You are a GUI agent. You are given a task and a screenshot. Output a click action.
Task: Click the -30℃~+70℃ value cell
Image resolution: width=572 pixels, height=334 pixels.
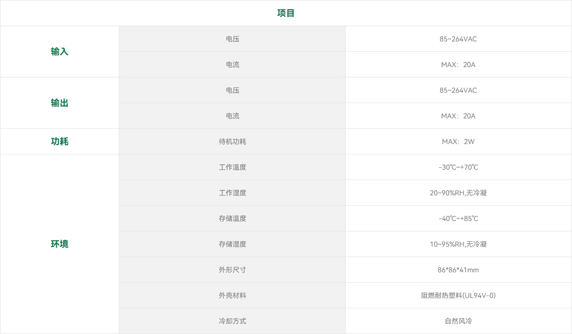458,167
